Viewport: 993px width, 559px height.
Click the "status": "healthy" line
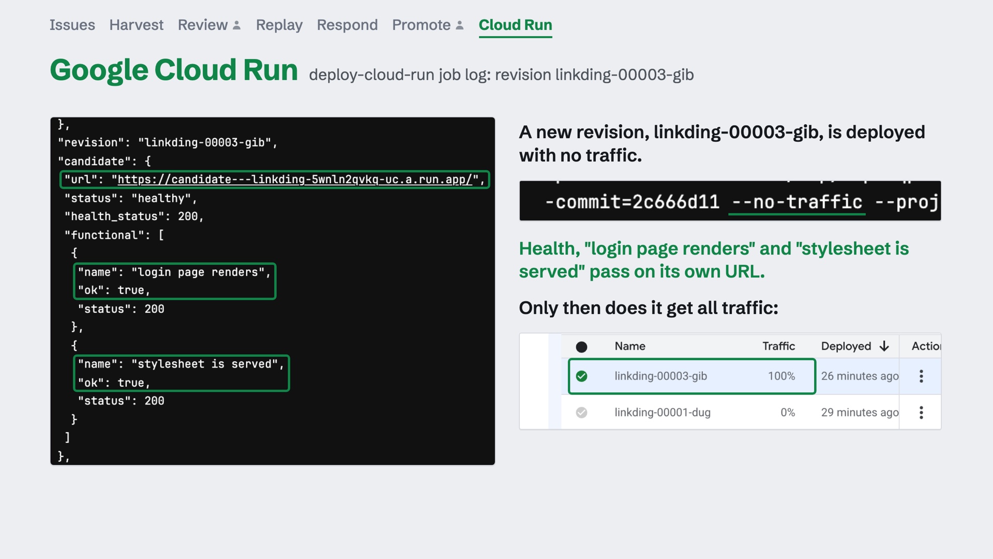click(x=131, y=198)
